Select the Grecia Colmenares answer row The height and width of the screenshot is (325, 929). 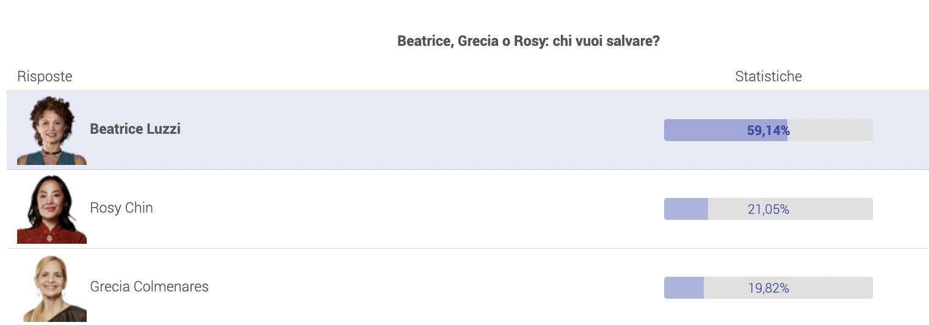coord(468,287)
